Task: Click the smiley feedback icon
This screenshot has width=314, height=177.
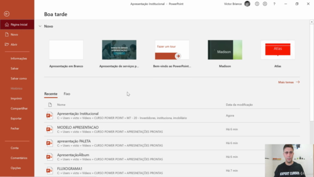Action: point(257,4)
